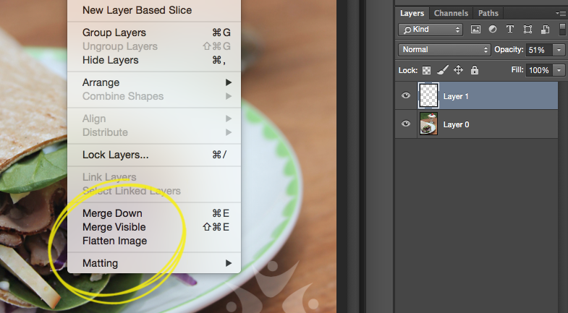Open the Fill slider arrow

click(559, 70)
